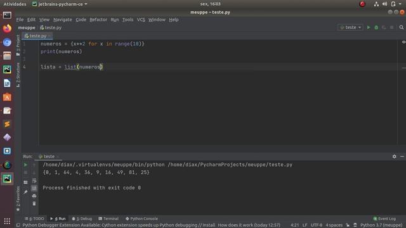
Task: Click the grey Stop icon in top toolbar
Action: coord(391,27)
